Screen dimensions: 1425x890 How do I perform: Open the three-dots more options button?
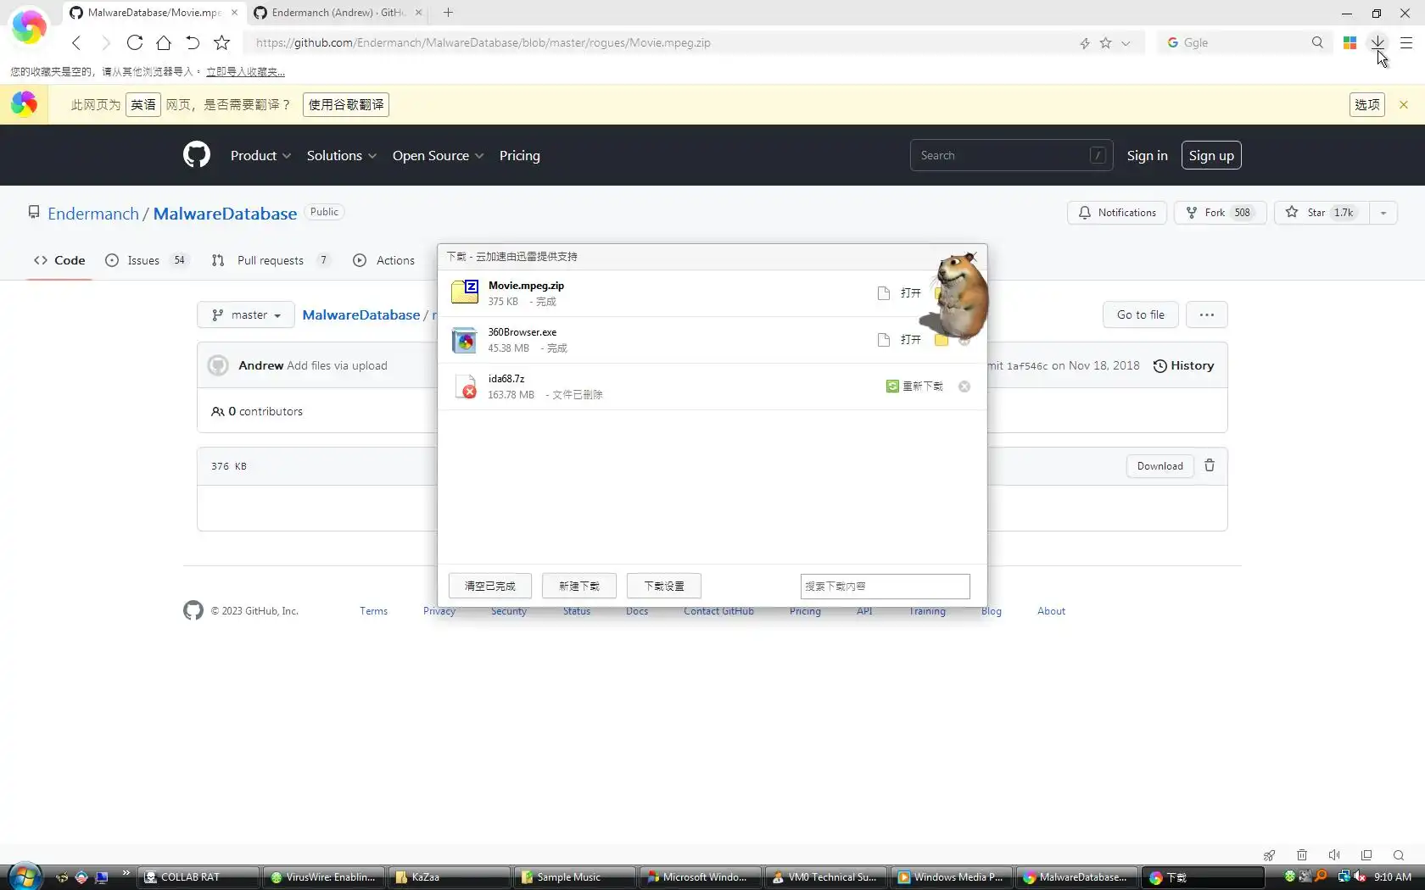coord(1206,314)
